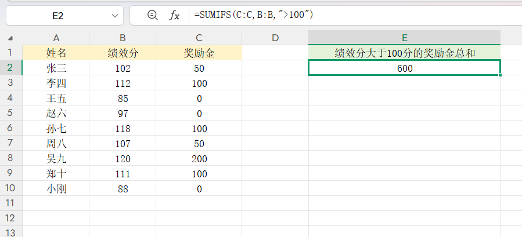Click the cell containing 王五
Screen dimensions: 522x237
pos(56,98)
